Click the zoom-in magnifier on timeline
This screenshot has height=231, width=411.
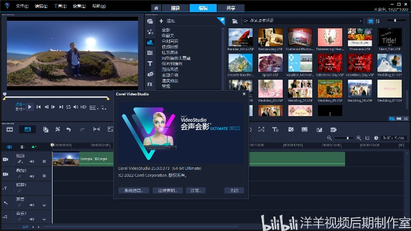[x=359, y=138]
